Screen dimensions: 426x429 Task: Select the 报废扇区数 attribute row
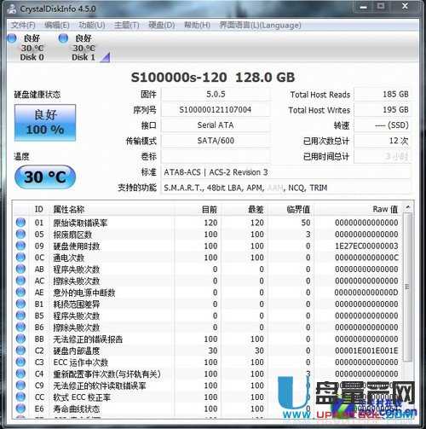point(208,235)
